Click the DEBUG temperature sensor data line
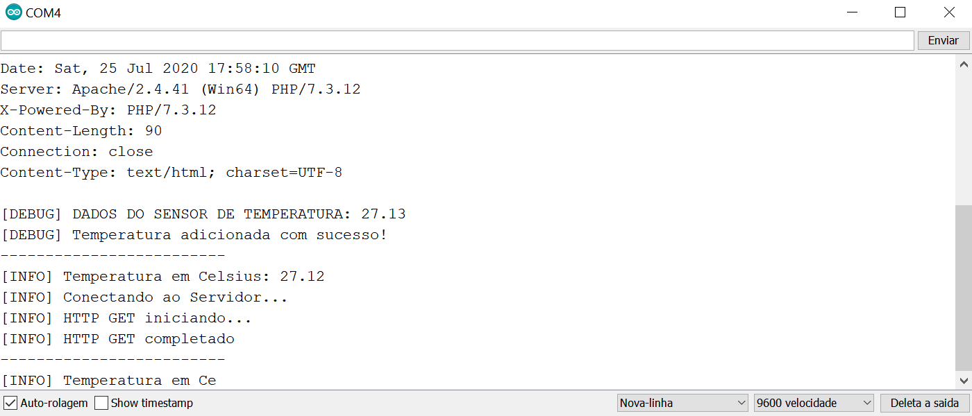This screenshot has height=416, width=972. pyautogui.click(x=203, y=214)
